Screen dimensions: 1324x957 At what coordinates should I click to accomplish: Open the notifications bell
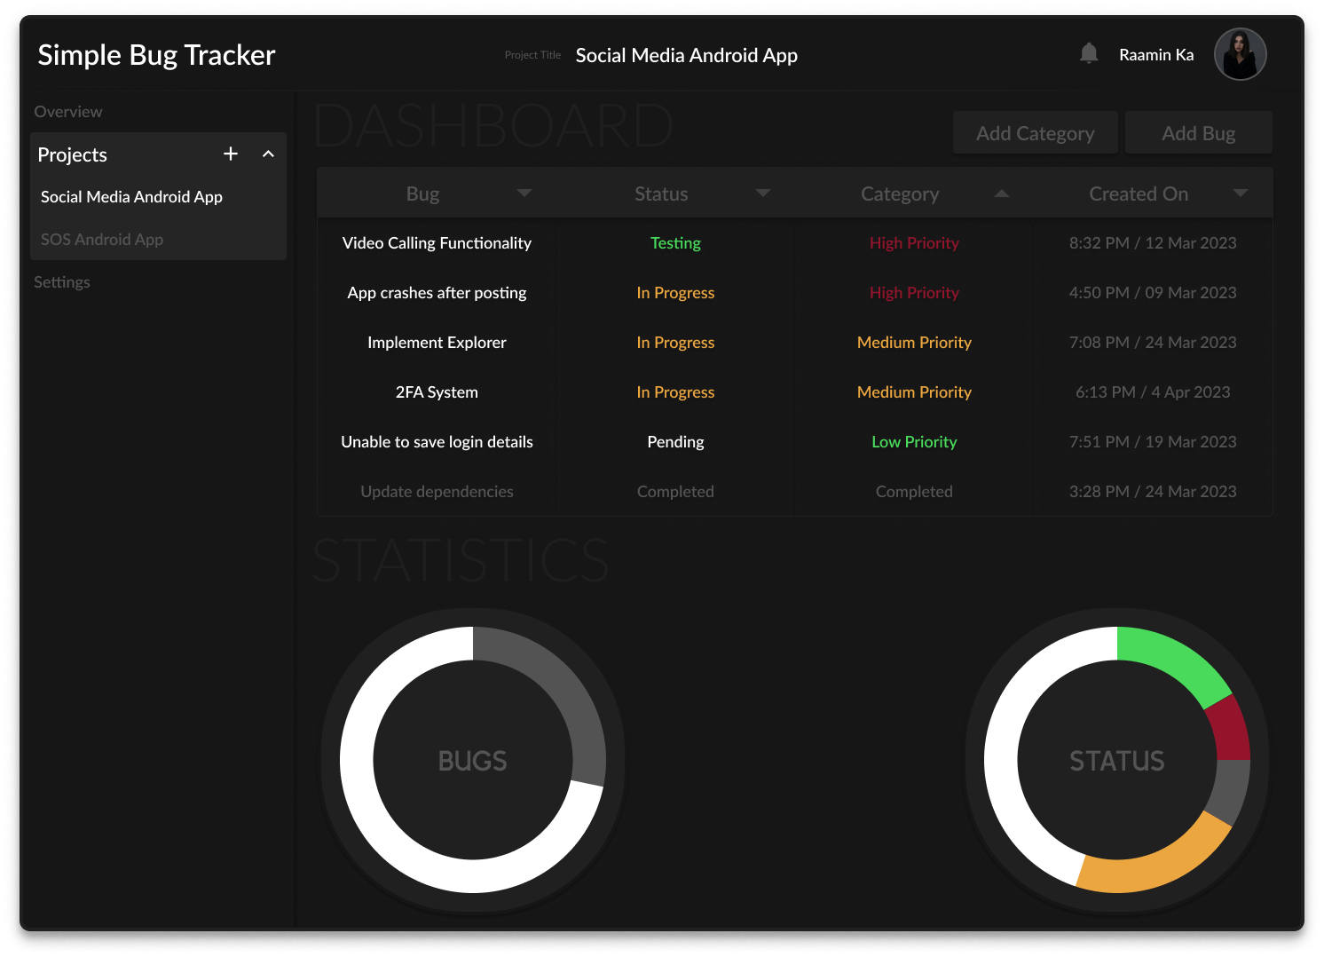1088,53
